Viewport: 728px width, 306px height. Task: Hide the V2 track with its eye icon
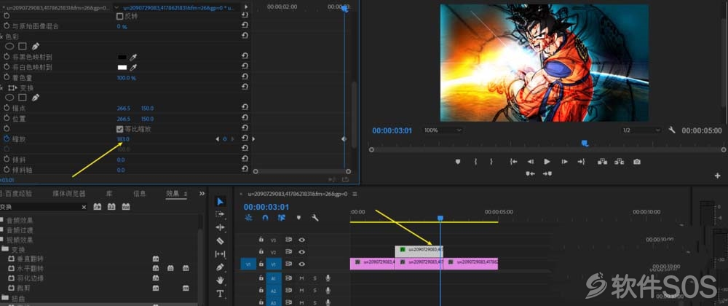coord(302,252)
